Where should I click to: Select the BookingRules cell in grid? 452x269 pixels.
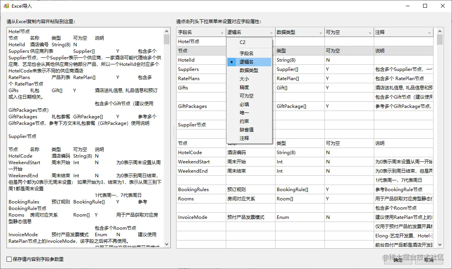tap(201, 190)
